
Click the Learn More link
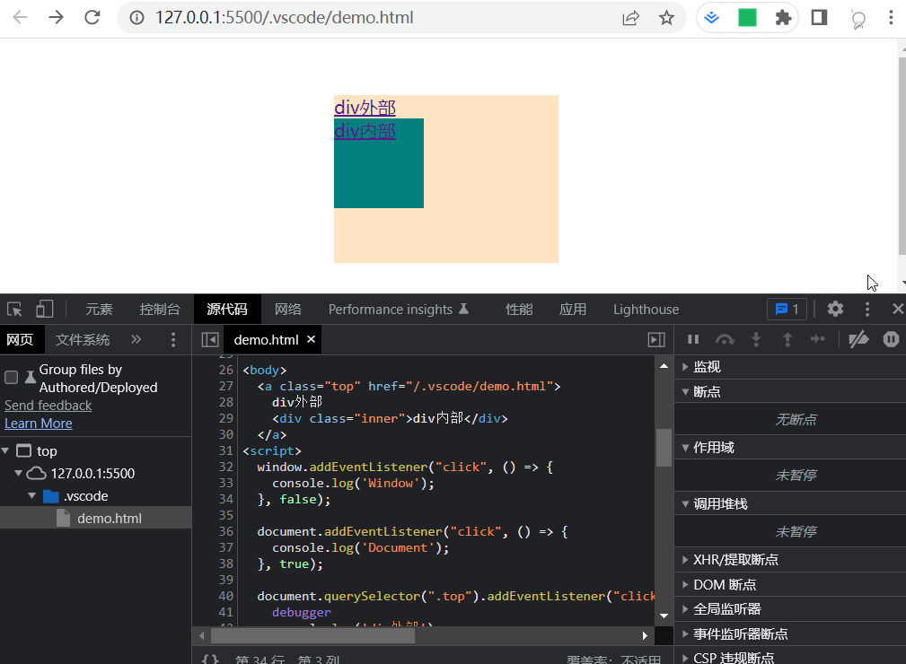38,424
